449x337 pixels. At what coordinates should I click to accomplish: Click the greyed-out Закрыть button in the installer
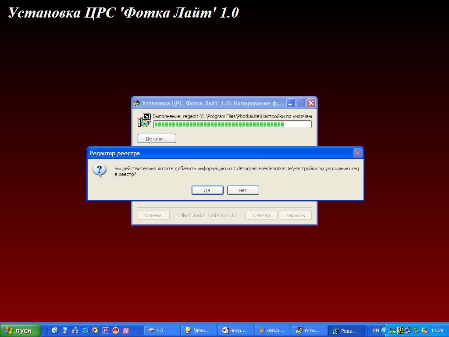[x=296, y=215]
